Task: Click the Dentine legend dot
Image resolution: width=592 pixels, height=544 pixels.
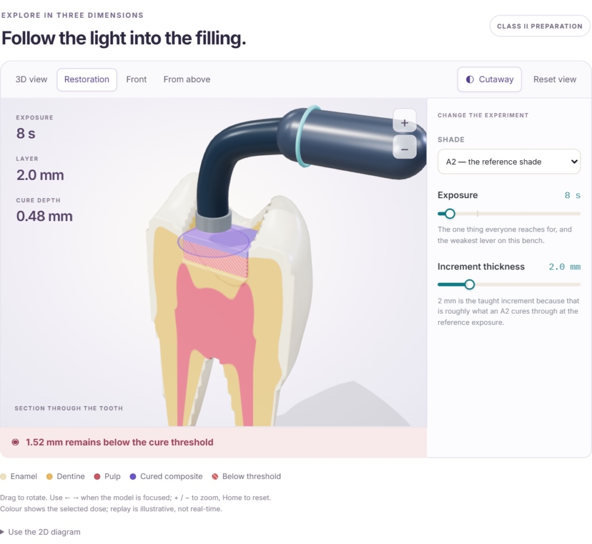Action: point(49,476)
